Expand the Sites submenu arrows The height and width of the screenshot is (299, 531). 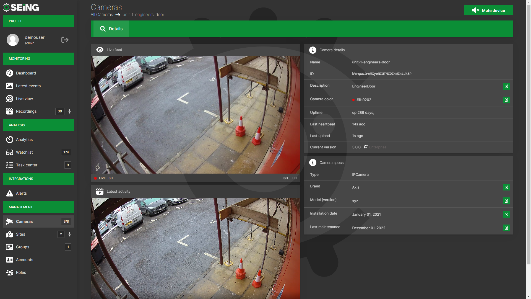tap(70, 234)
